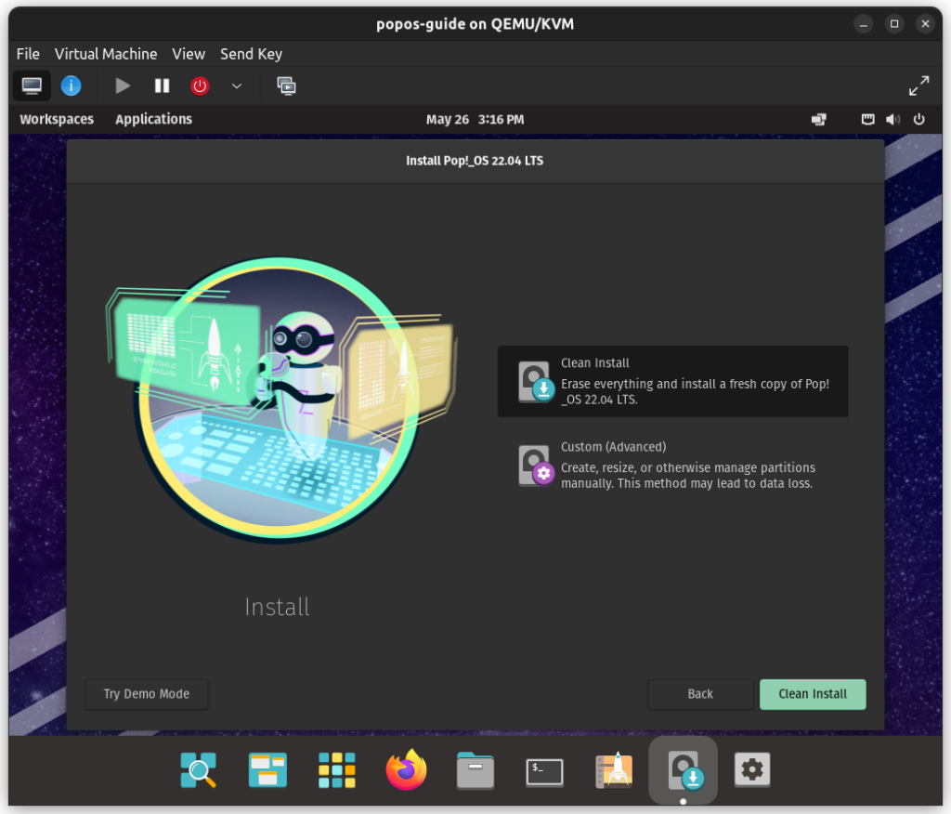951x814 pixels.
Task: Minimize the popos-guide QEMU/KVM window
Action: click(863, 23)
